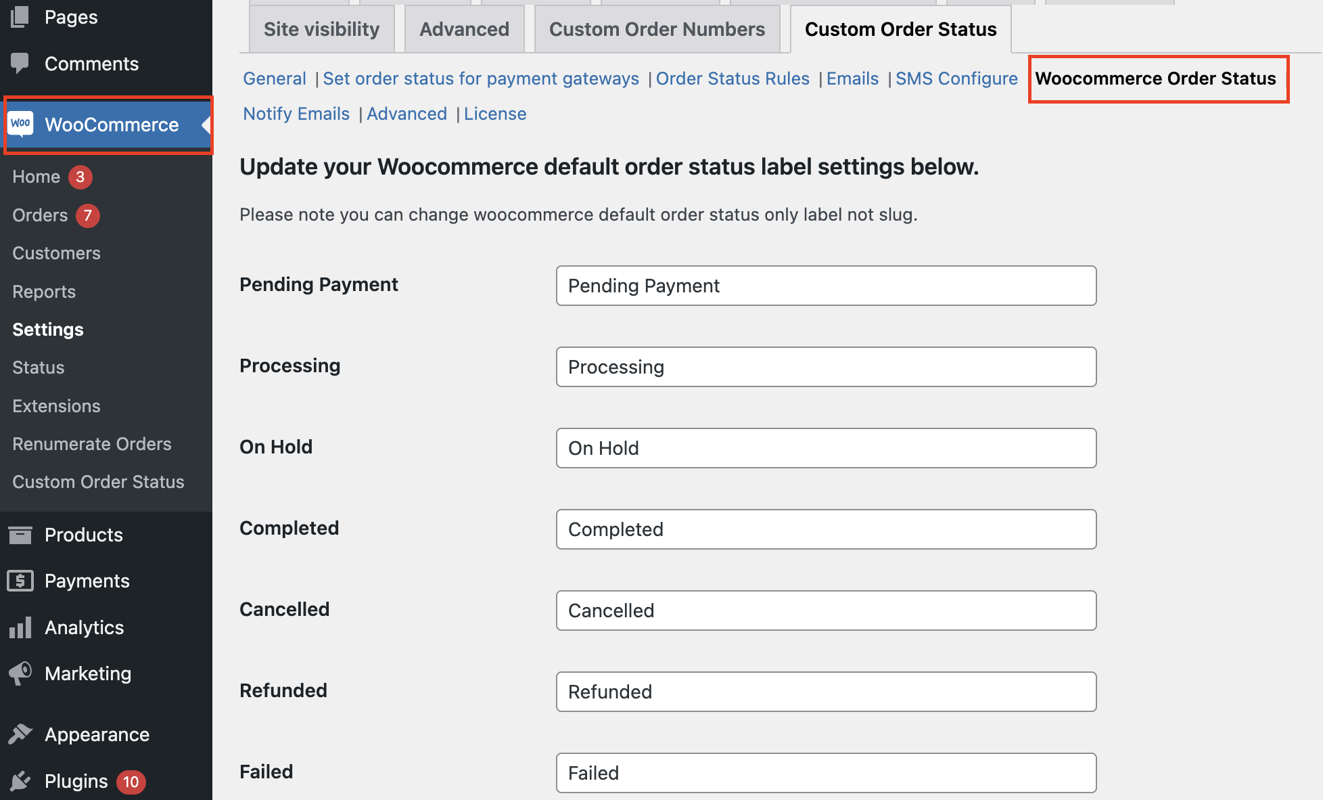Click the Comments speech bubble icon
The width and height of the screenshot is (1323, 800).
pyautogui.click(x=20, y=64)
